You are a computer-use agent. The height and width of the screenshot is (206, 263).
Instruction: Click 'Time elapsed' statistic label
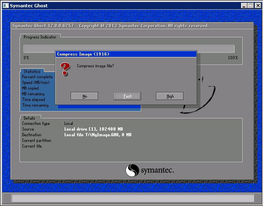[34, 100]
